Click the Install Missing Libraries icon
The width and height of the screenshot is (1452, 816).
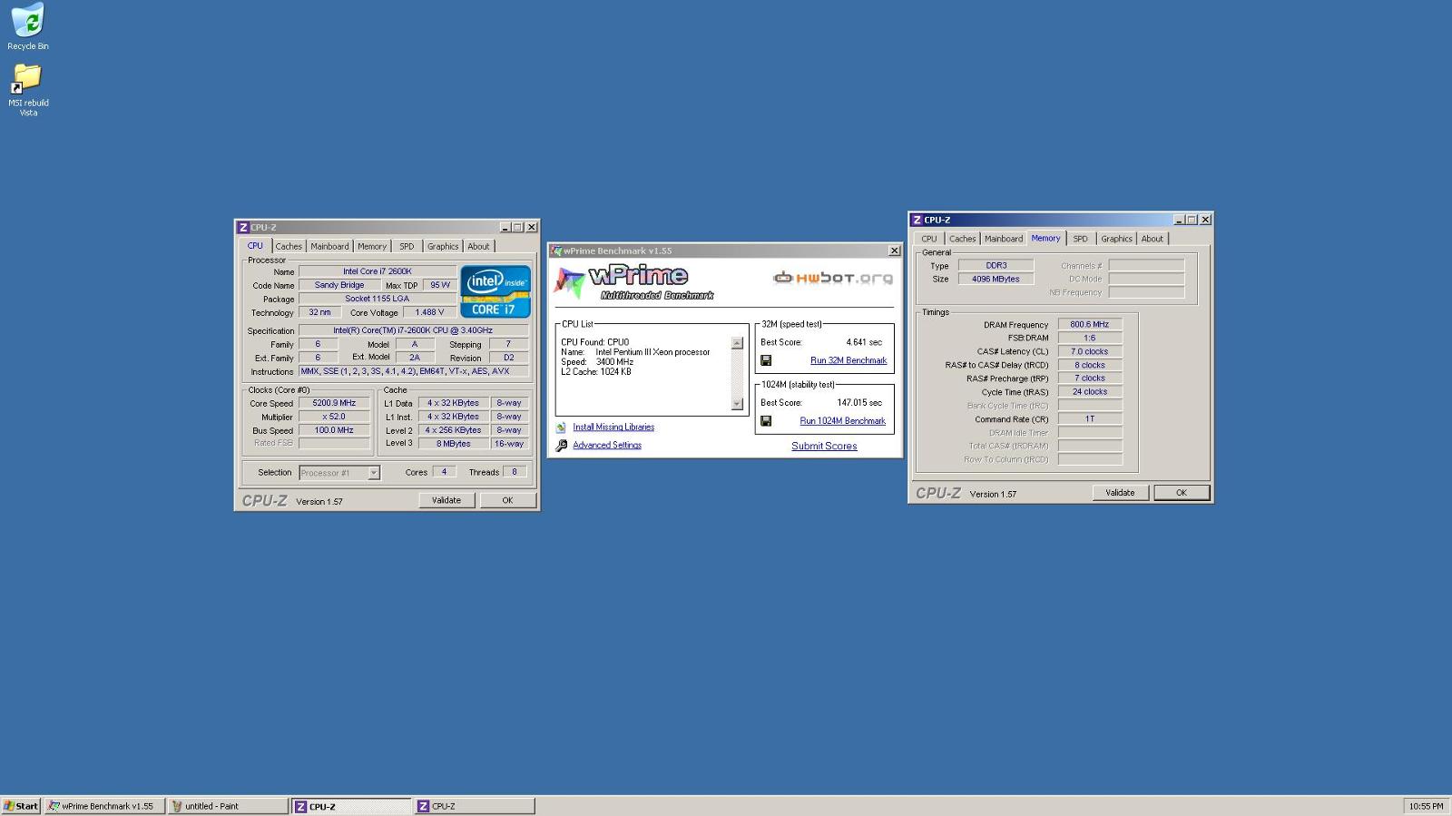tap(561, 428)
